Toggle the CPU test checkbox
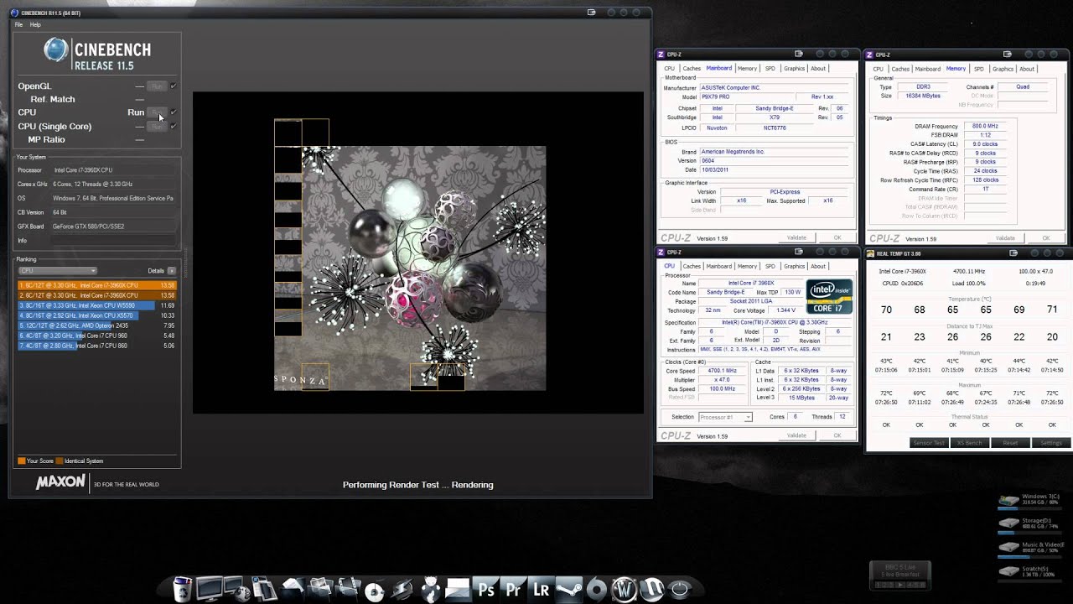 173,112
